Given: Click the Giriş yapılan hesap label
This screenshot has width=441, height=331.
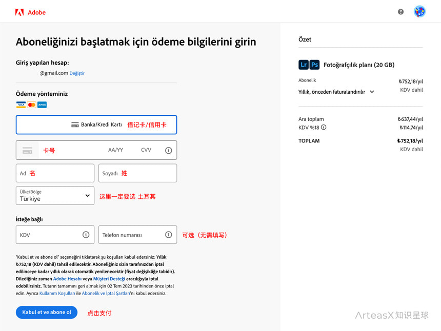Looking at the screenshot, I should coord(42,63).
